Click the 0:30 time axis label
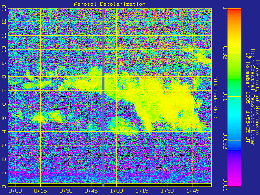 point(66,191)
